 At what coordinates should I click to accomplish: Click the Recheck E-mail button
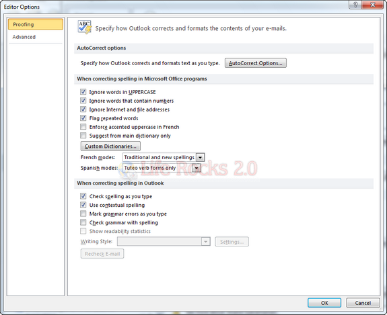coord(102,254)
